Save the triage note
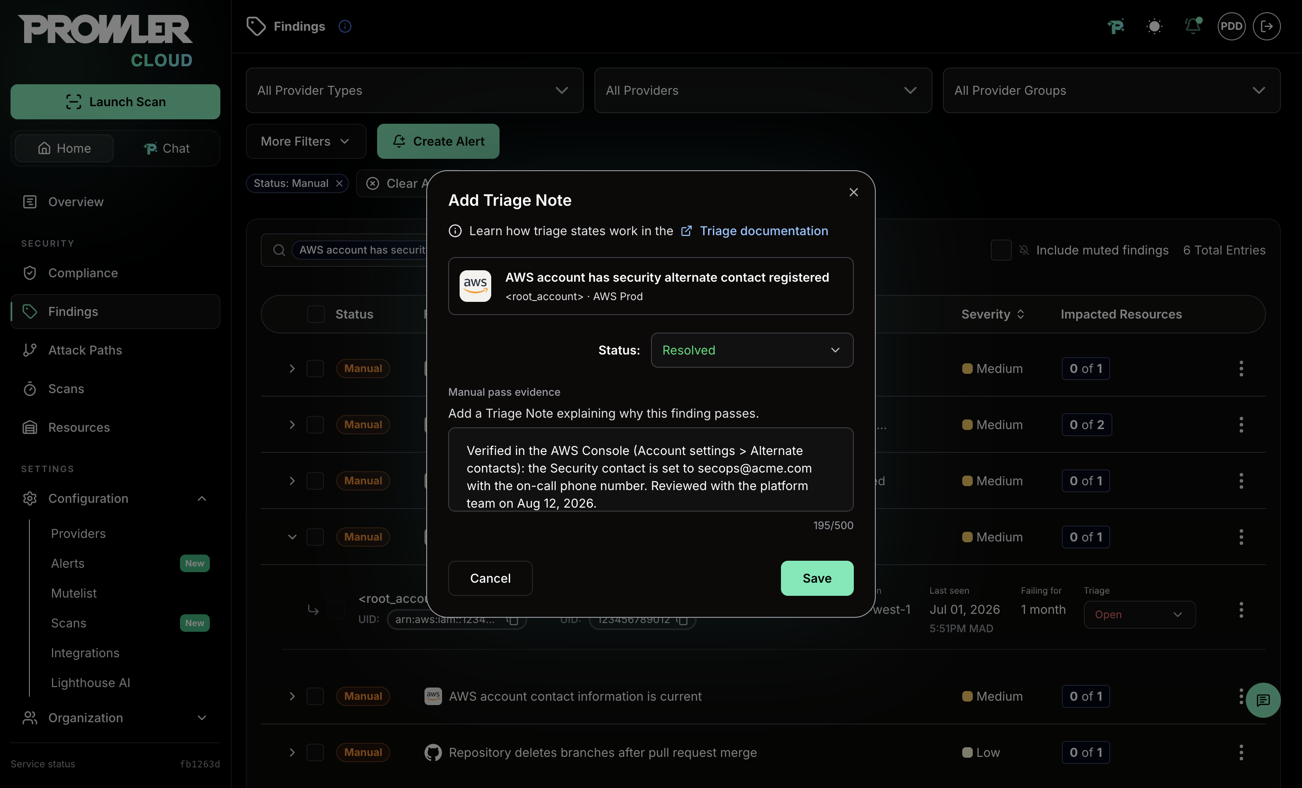 click(816, 578)
